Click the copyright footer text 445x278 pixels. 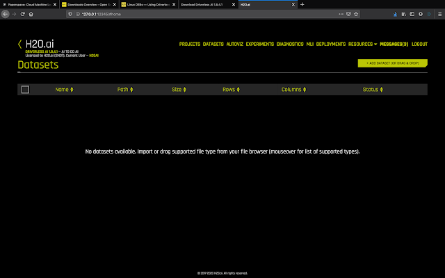[x=222, y=273]
